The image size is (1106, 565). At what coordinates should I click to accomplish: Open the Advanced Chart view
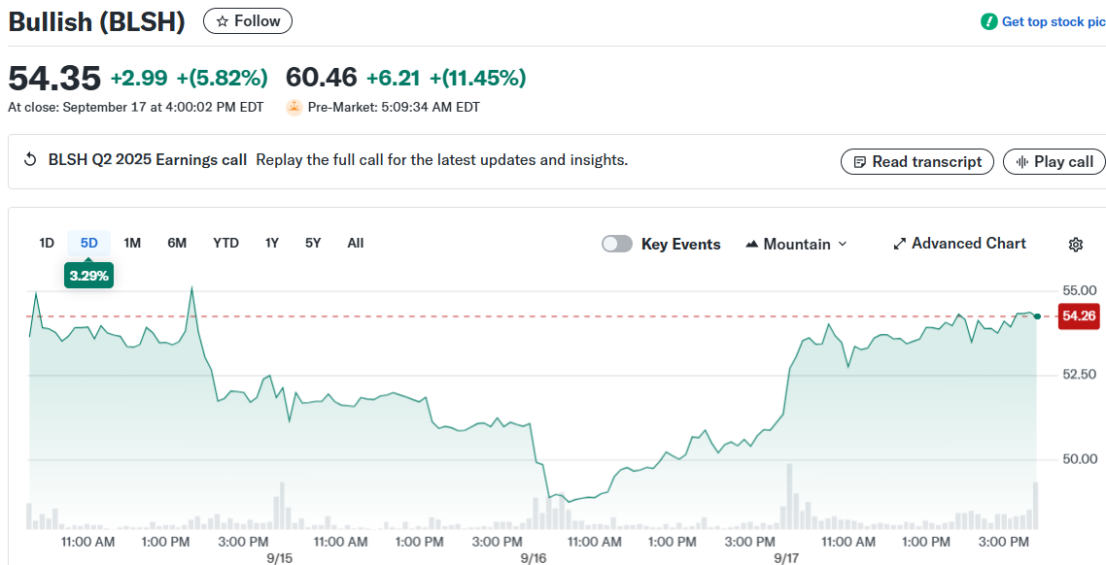959,244
